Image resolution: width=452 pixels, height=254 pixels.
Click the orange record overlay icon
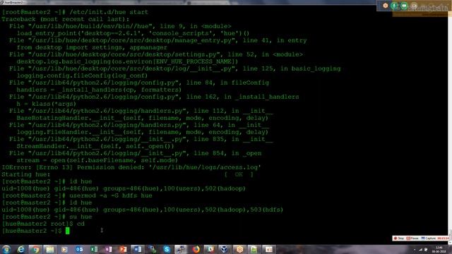point(385,6)
